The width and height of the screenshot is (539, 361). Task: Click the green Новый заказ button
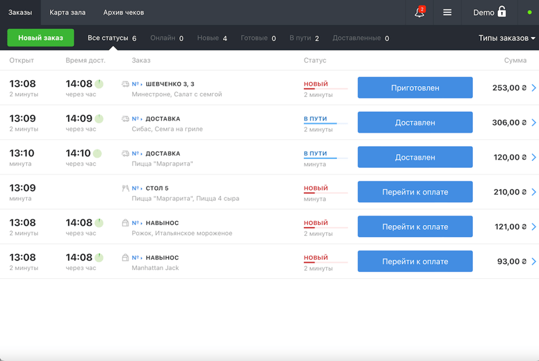[40, 38]
